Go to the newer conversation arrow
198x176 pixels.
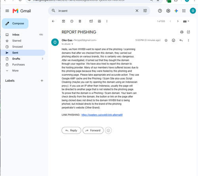click(x=170, y=21)
